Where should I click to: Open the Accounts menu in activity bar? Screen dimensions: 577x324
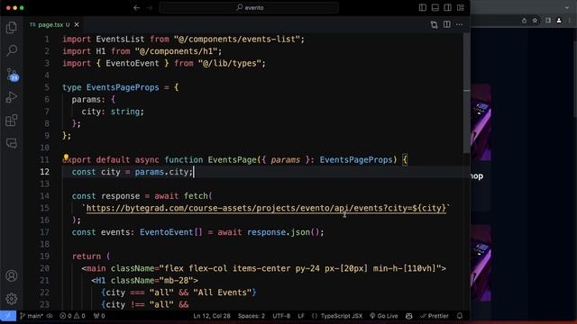pyautogui.click(x=12, y=275)
